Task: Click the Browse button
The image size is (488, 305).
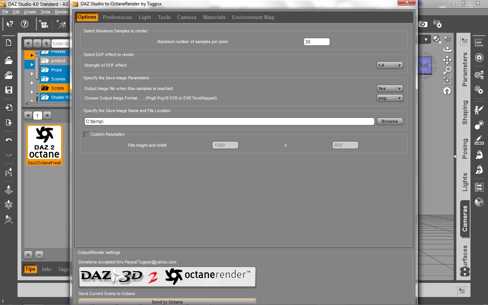Action: click(390, 121)
